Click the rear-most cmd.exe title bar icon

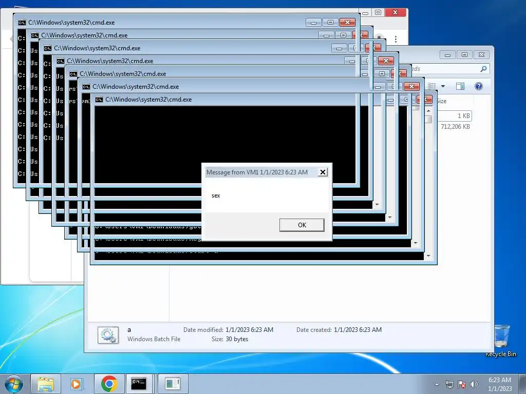point(22,23)
